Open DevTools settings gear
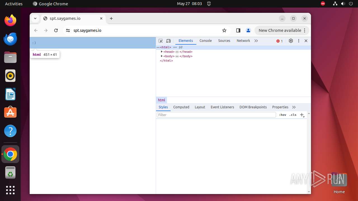This screenshot has height=201, width=358. point(291,41)
